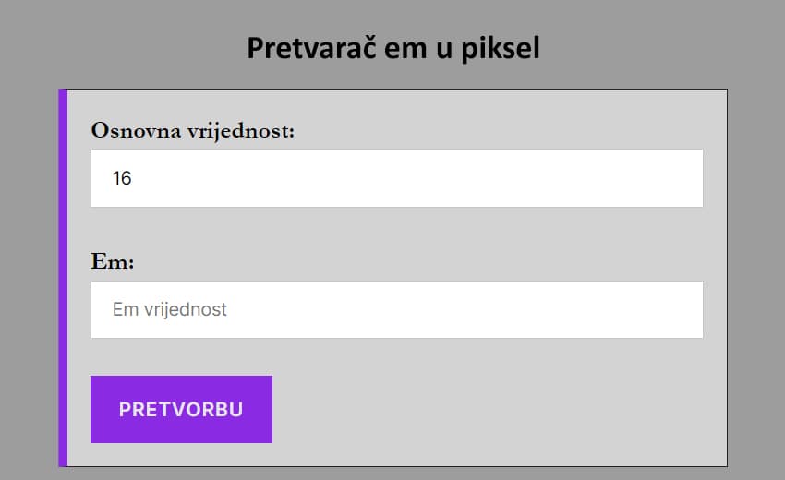The width and height of the screenshot is (785, 480).
Task: Click the Pretvarač em u piksel heading
Action: pos(392,48)
